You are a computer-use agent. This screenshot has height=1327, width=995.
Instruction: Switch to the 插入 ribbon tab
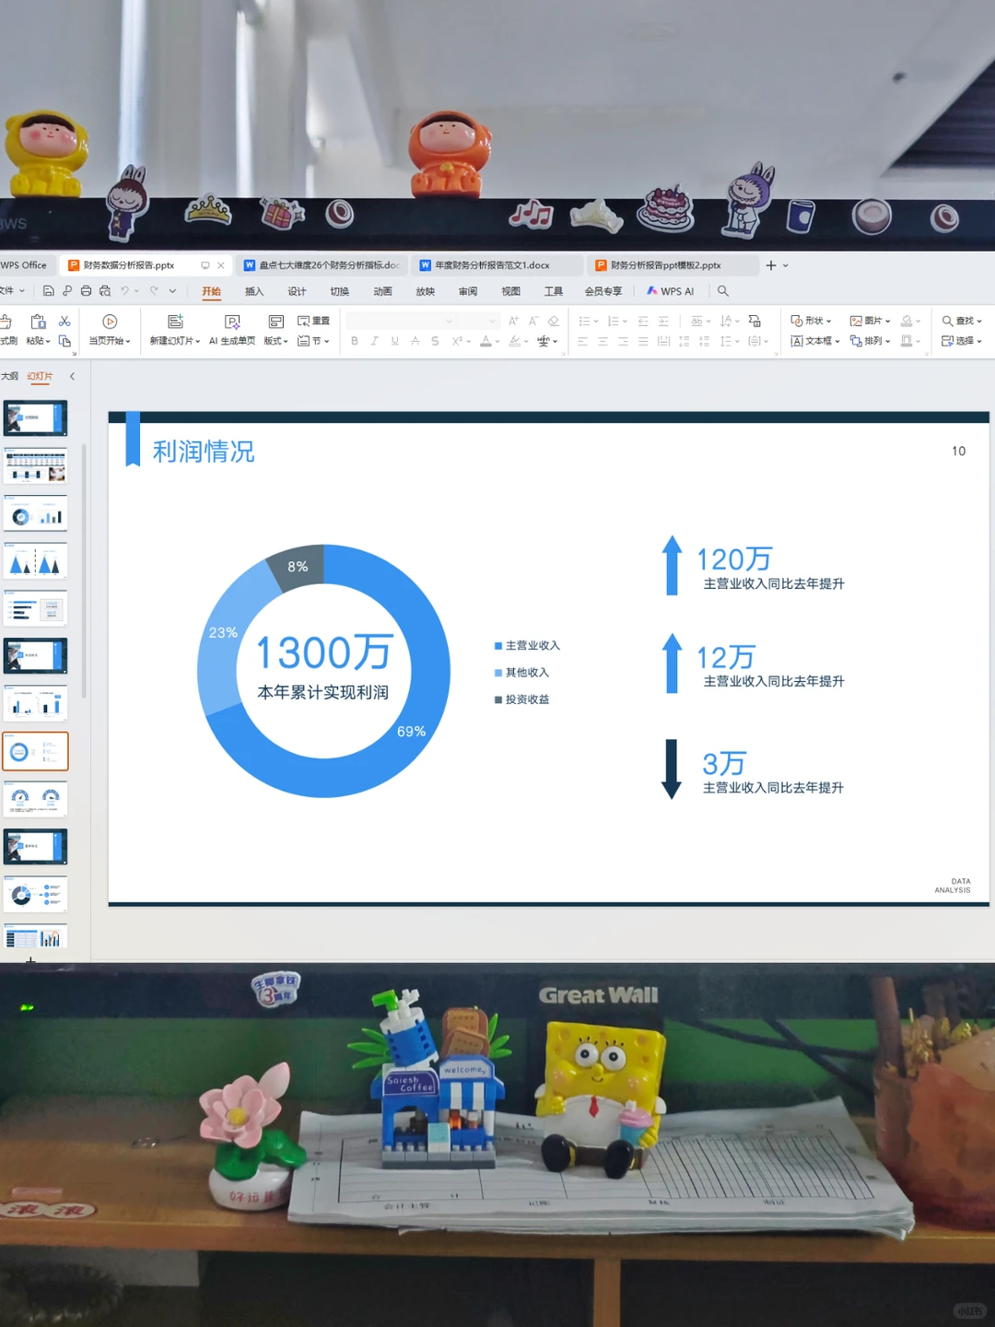(x=254, y=291)
